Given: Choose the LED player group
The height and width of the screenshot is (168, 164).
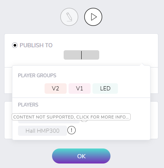Looking at the screenshot, I should pyautogui.click(x=105, y=88).
